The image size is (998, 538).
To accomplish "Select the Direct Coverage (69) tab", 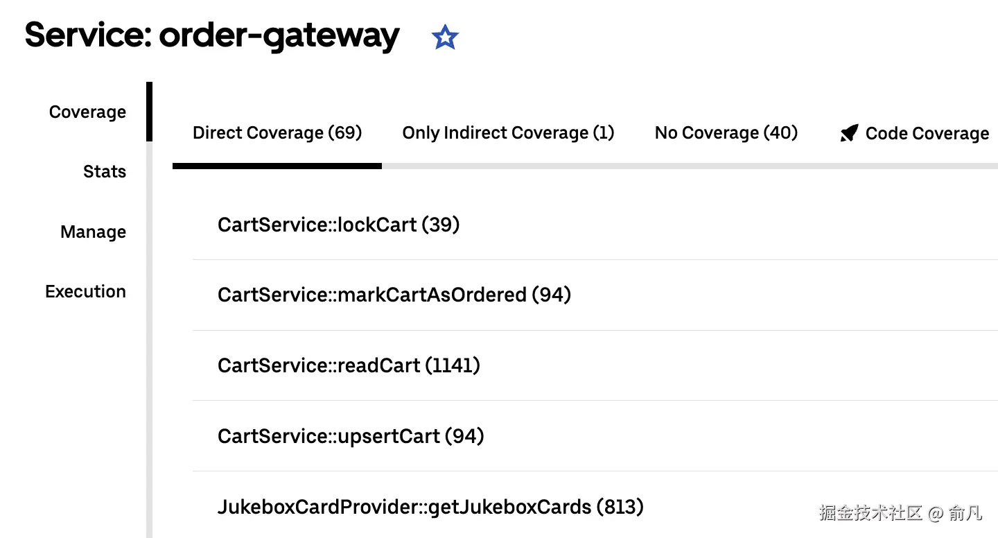I will pyautogui.click(x=277, y=133).
